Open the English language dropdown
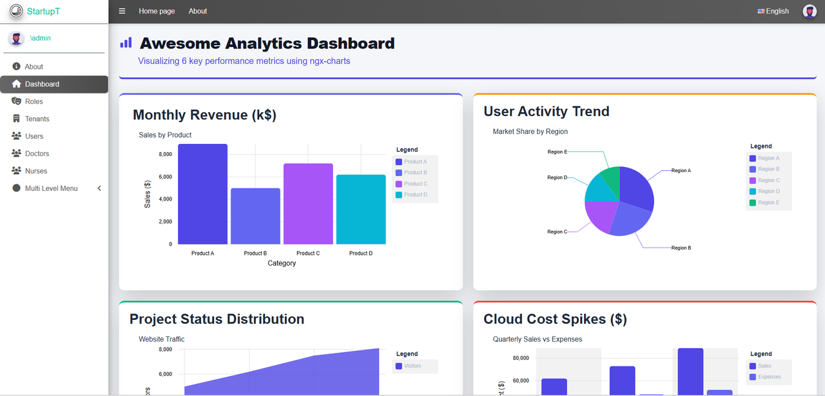Viewport: 825px width, 396px height. tap(773, 11)
